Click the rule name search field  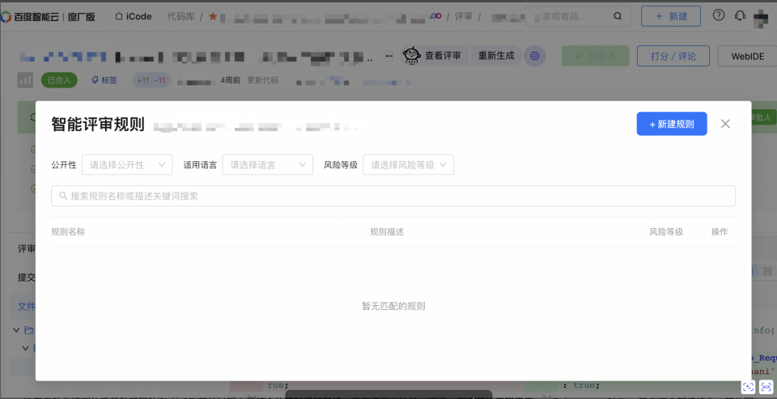[393, 197]
